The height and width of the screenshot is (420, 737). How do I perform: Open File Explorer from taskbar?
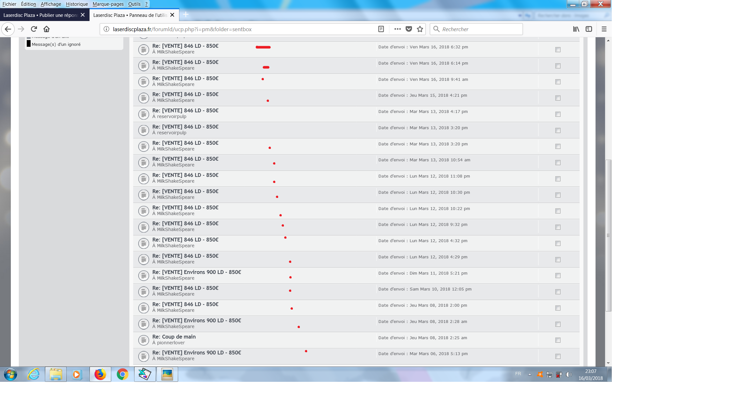[56, 374]
